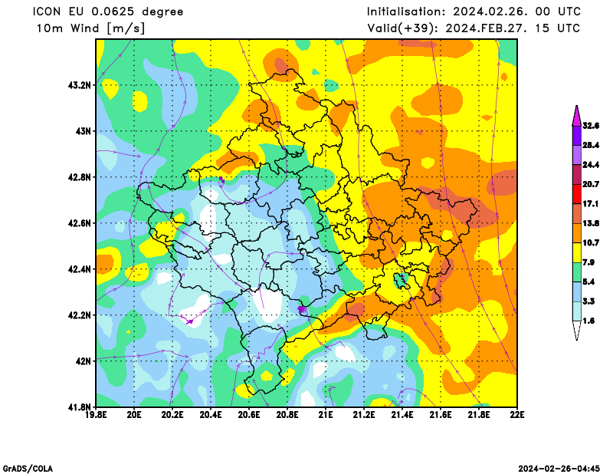The height and width of the screenshot is (474, 613).
Task: Click the GrADS/COLA credit text
Action: (x=28, y=469)
